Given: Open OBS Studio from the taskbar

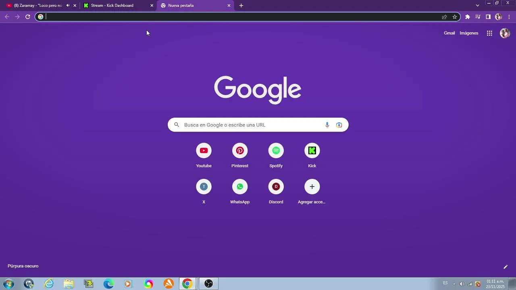Looking at the screenshot, I should 208,284.
